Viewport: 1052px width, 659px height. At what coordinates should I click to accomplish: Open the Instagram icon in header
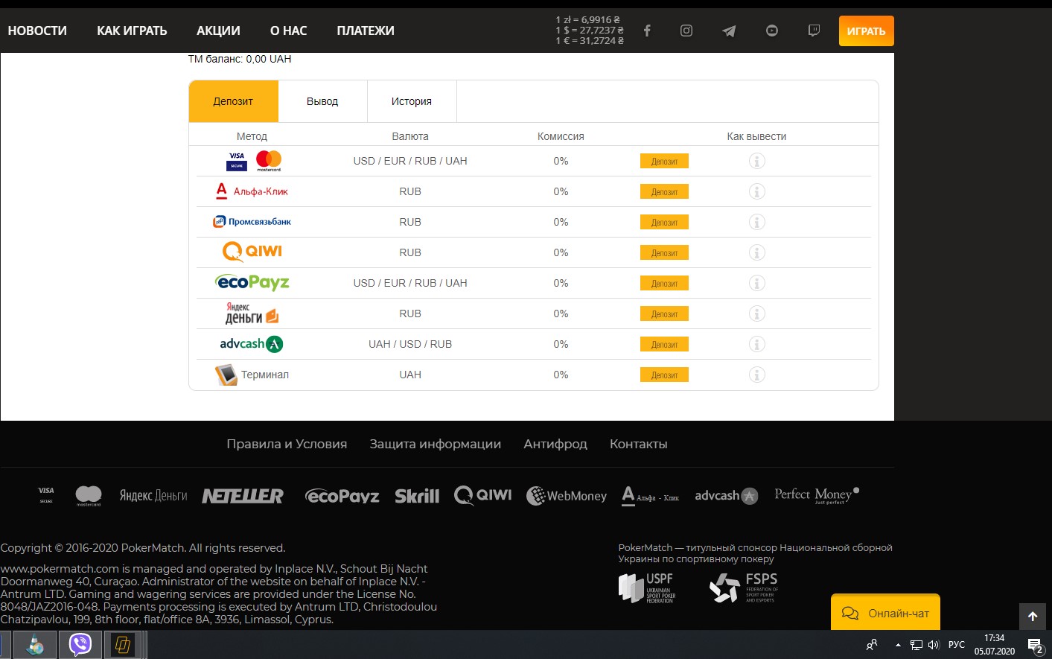point(686,31)
